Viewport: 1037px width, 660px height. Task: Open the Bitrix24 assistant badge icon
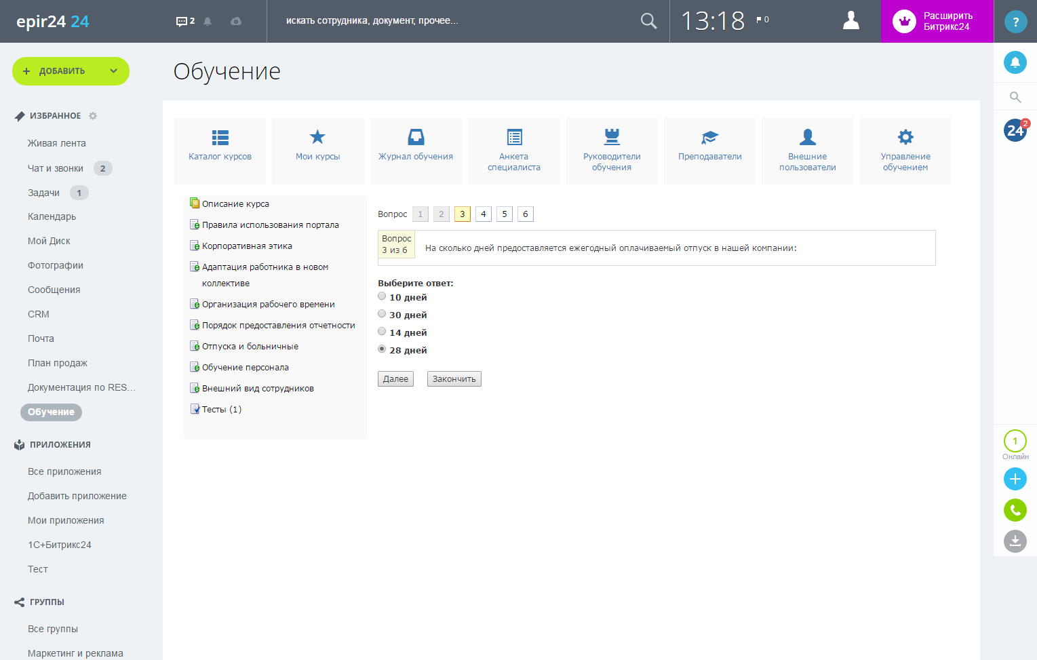1015,130
